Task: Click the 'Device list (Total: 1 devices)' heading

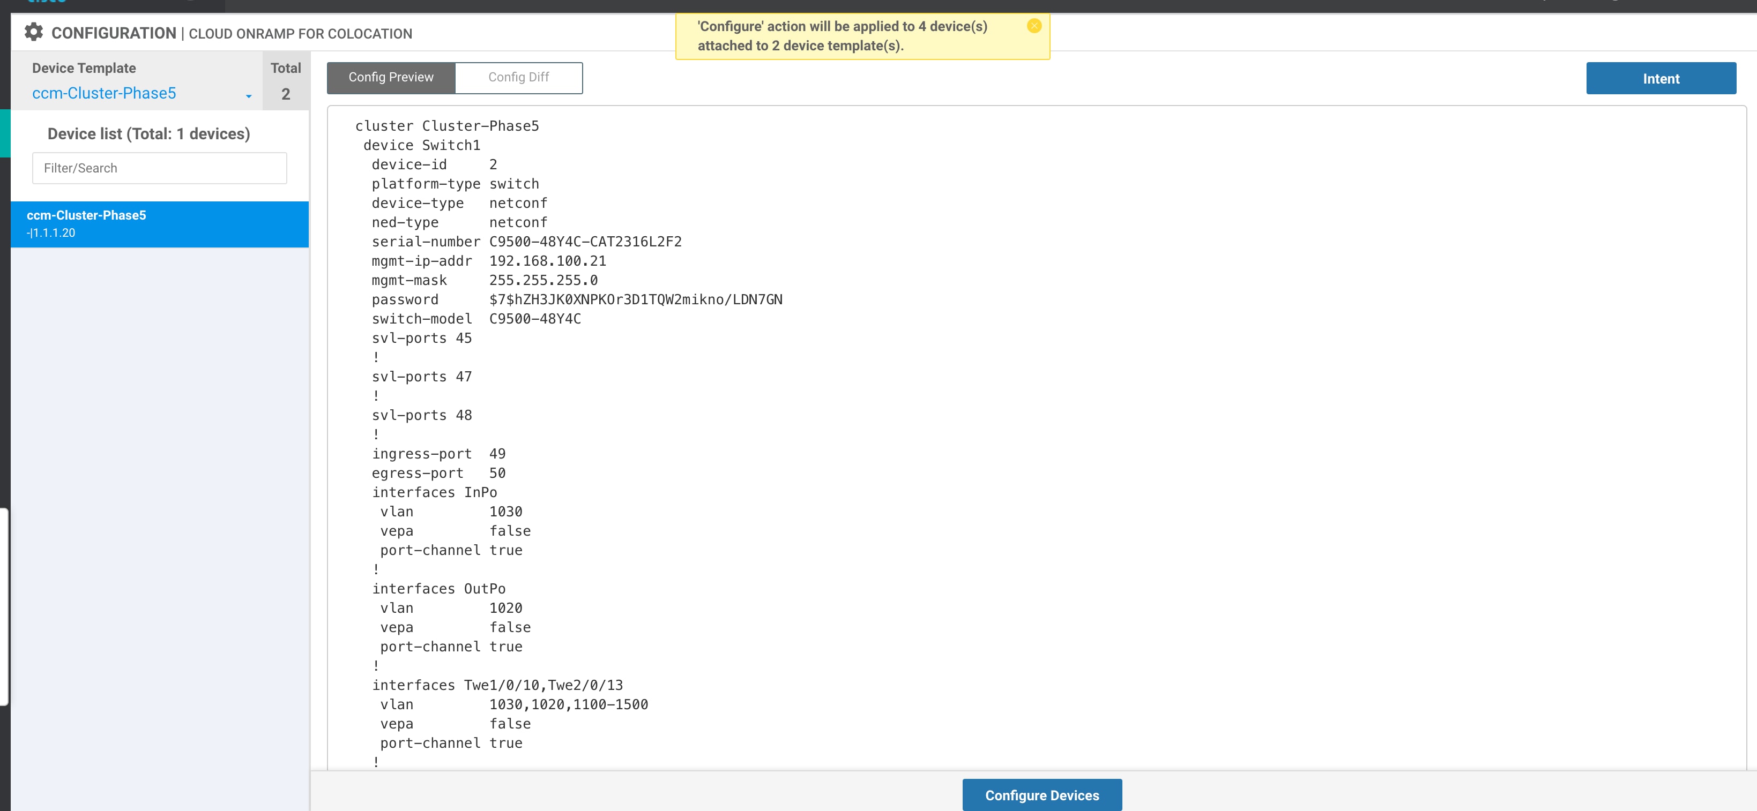Action: coord(148,133)
